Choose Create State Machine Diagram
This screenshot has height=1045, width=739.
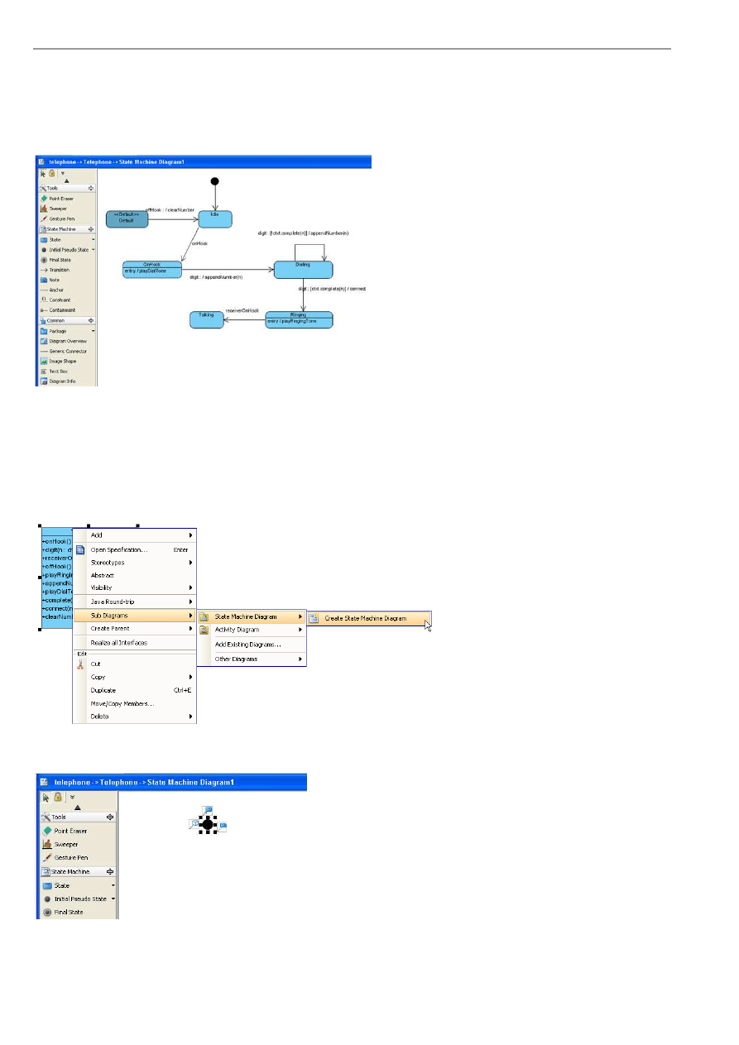pos(365,618)
